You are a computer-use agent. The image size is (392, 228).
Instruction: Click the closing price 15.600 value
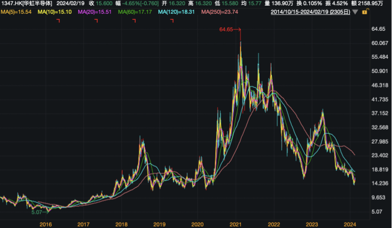coord(104,4)
